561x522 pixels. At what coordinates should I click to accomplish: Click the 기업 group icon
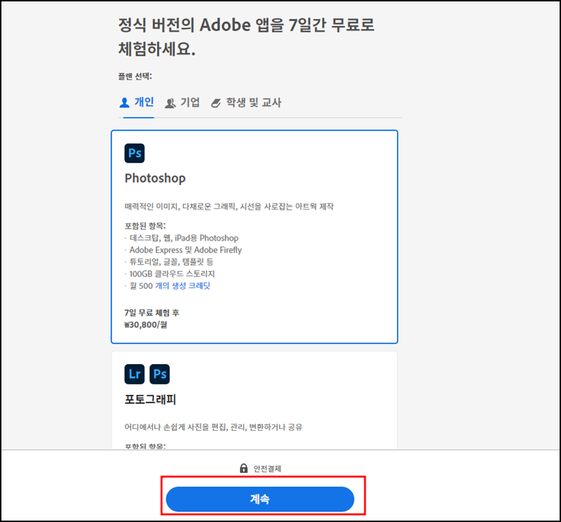click(170, 103)
